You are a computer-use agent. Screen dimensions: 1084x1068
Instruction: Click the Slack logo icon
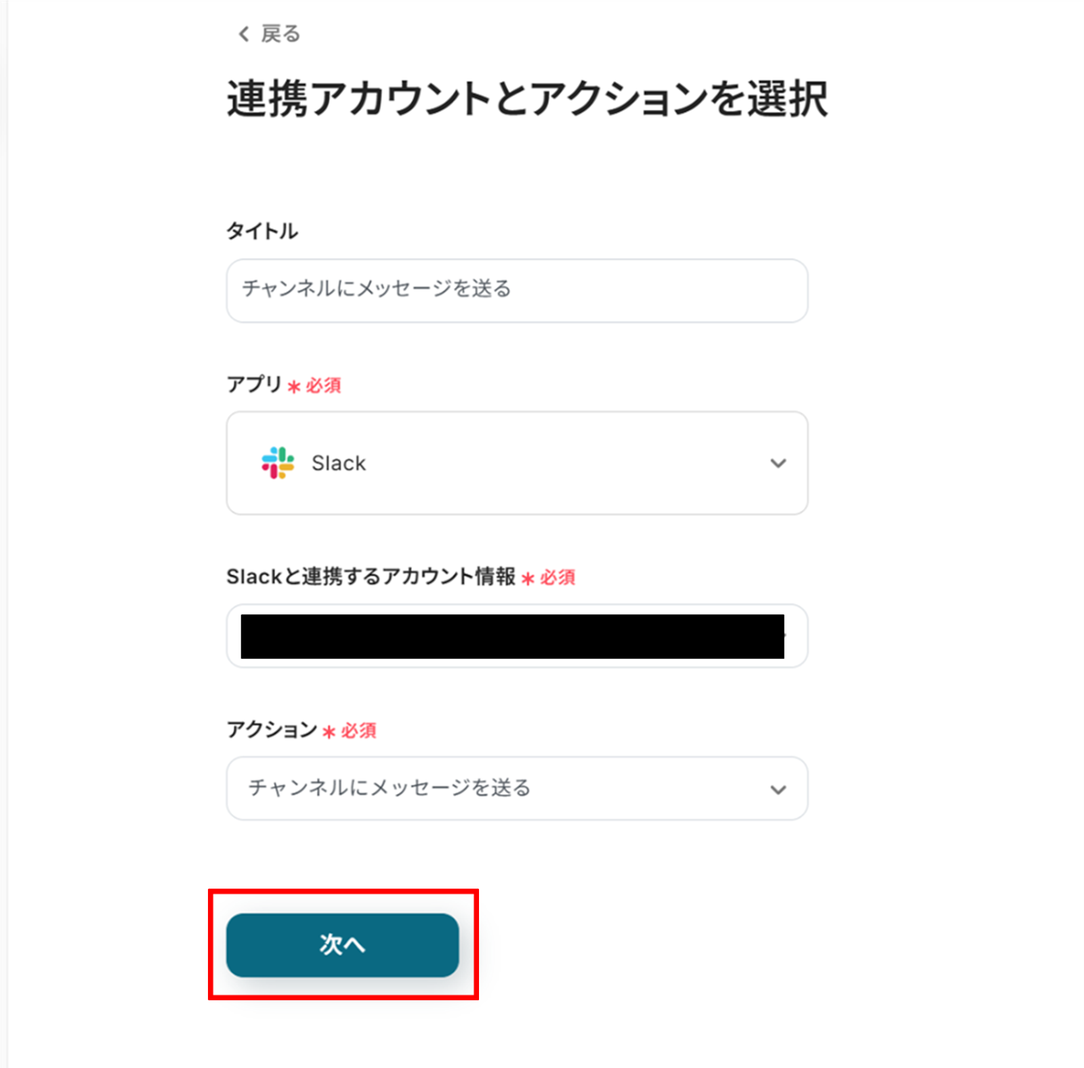tap(278, 463)
